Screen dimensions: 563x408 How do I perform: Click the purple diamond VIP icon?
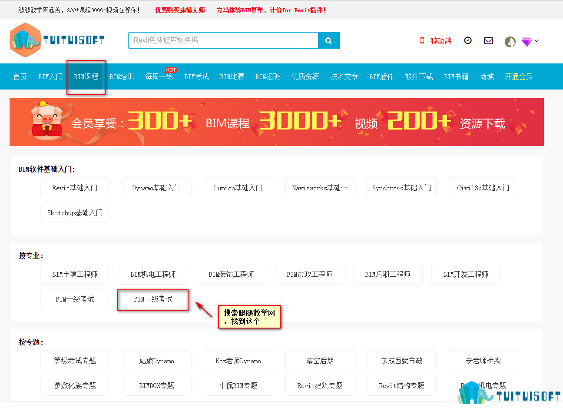pos(527,42)
